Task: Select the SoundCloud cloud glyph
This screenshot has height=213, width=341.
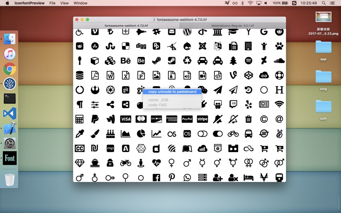Action: pos(279,60)
